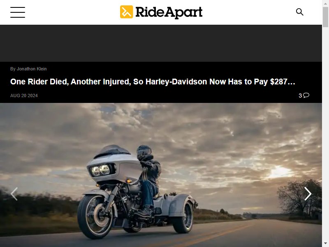Open comments via the speech bubble icon
Viewport: 329px width, 247px height.
pyautogui.click(x=306, y=96)
